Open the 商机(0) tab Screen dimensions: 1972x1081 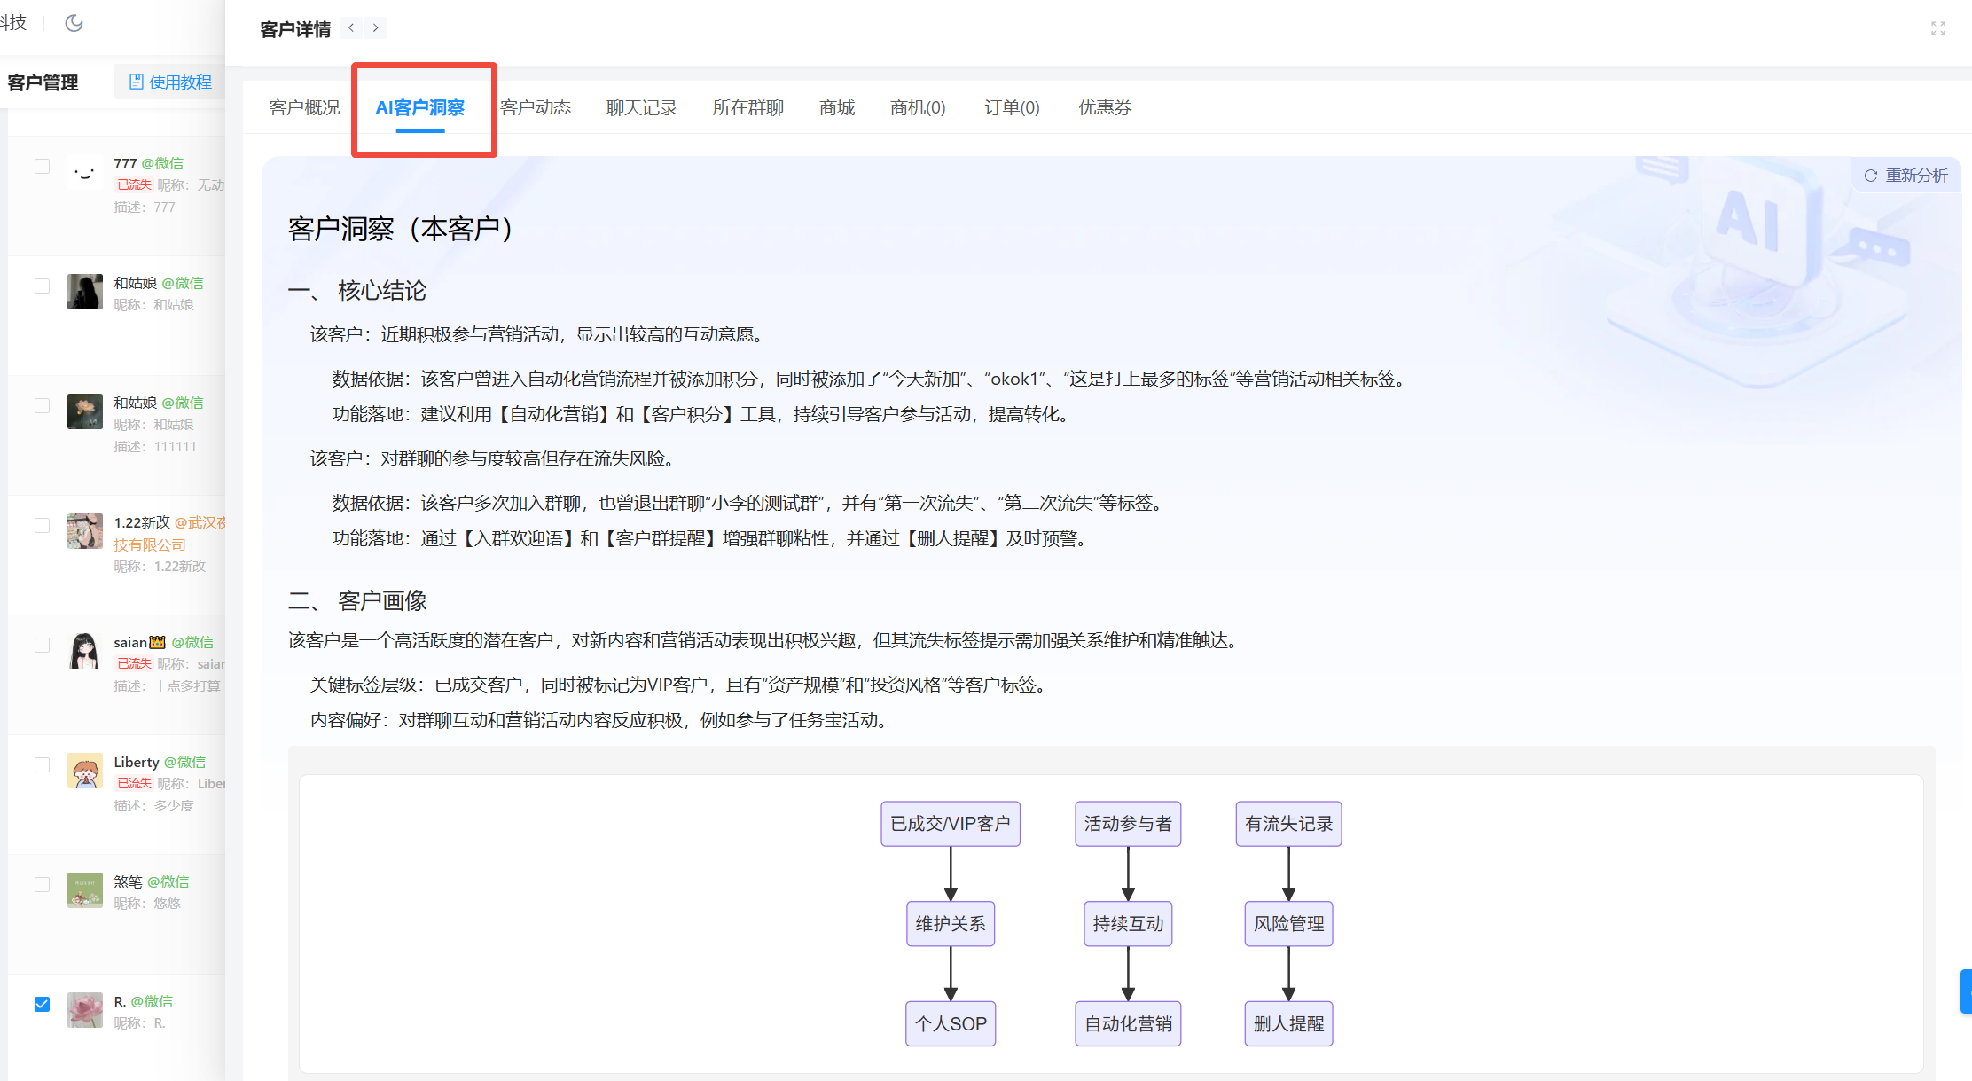click(917, 108)
